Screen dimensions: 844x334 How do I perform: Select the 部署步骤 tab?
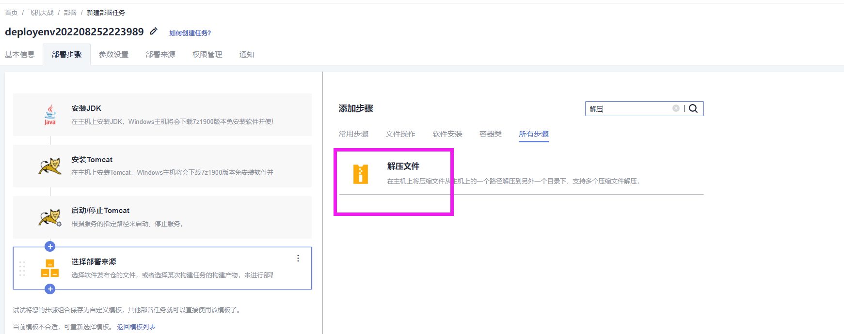pos(67,55)
